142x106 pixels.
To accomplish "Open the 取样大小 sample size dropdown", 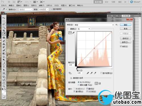I will (x=26, y=10).
